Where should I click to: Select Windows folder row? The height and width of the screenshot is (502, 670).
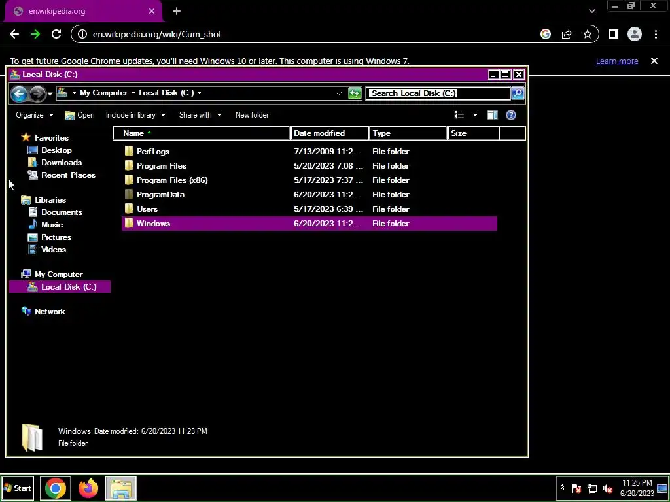pos(309,224)
